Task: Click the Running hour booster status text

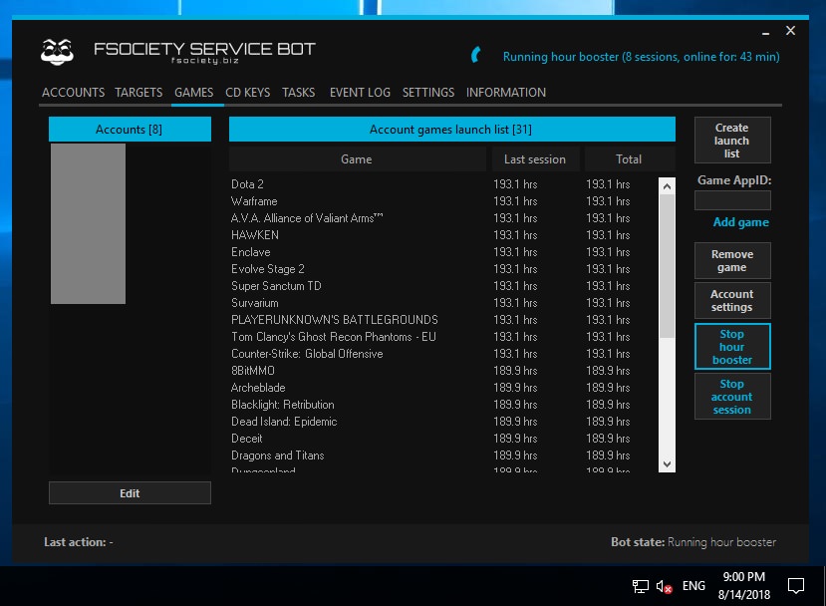Action: 641,57
